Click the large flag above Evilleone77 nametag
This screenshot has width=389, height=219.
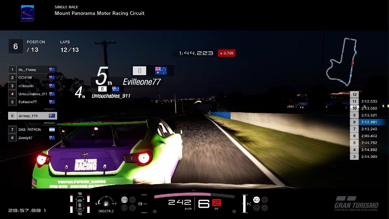(161, 71)
